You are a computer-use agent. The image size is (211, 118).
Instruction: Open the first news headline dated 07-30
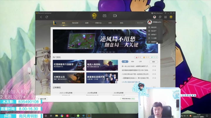tap(135, 66)
